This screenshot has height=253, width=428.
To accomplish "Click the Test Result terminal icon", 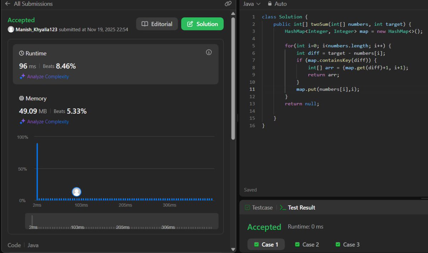I will (x=283, y=207).
